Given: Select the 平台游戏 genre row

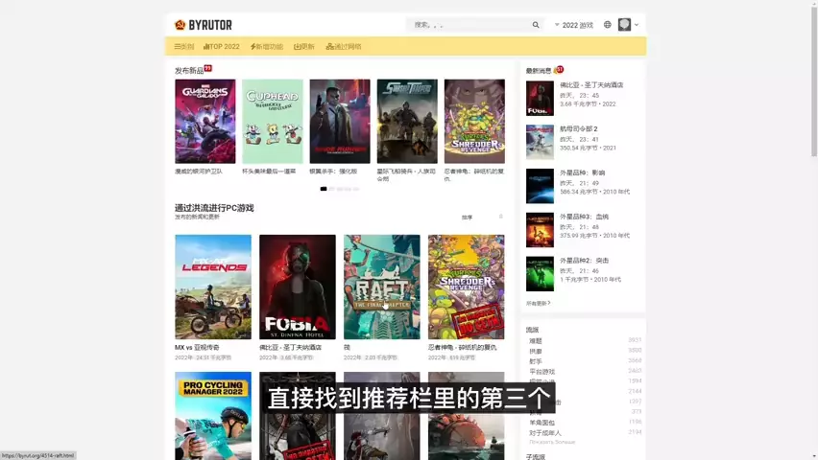Looking at the screenshot, I should coord(585,372).
